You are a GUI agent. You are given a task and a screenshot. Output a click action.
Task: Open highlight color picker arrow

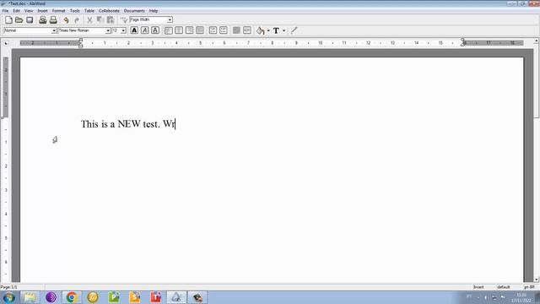coord(268,30)
